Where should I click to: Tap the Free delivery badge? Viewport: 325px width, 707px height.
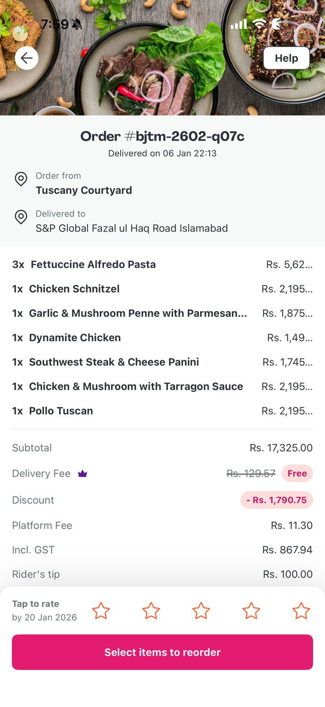click(297, 473)
